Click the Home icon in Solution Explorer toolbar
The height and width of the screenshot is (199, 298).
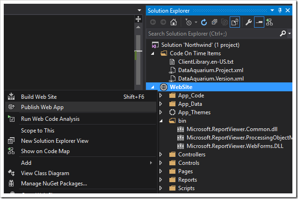click(x=174, y=22)
